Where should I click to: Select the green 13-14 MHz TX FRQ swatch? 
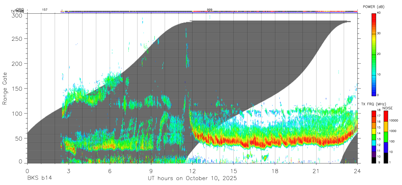coord(374,137)
